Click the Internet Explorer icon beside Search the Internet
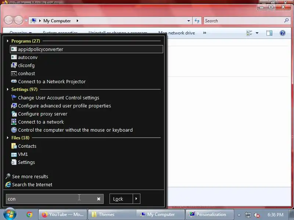This screenshot has width=294, height=220. [x=8, y=184]
